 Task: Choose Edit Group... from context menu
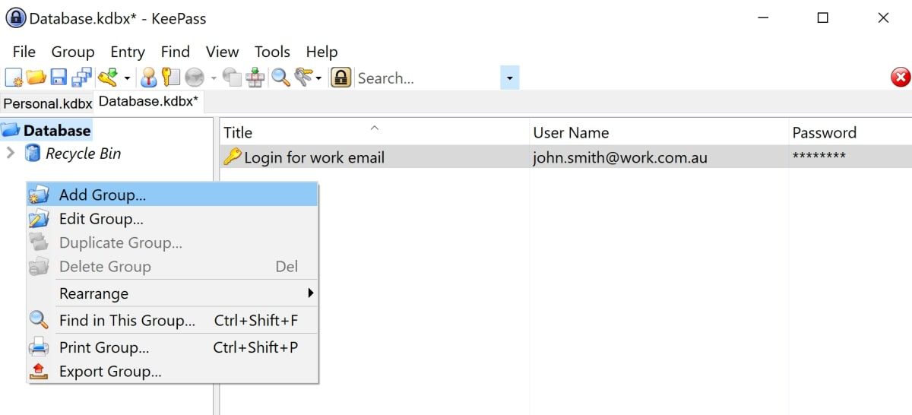[173, 219]
